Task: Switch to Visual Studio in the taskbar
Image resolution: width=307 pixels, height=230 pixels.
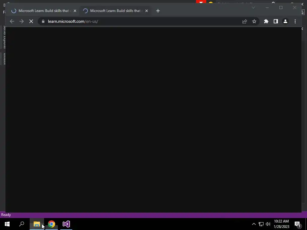Action: coord(66,224)
